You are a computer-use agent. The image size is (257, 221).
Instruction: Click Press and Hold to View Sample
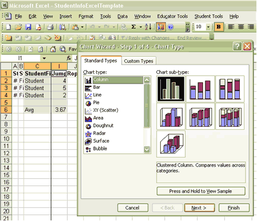201,191
